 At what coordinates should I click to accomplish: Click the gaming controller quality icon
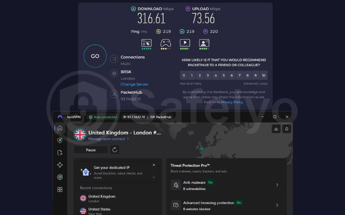point(166,43)
